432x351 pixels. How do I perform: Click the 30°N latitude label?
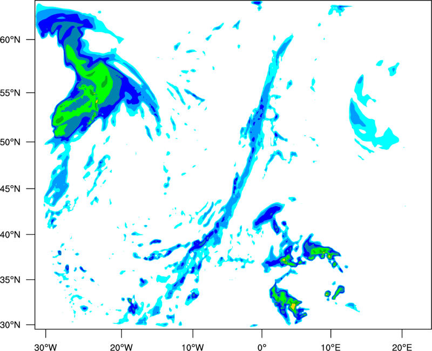pyautogui.click(x=10, y=325)
